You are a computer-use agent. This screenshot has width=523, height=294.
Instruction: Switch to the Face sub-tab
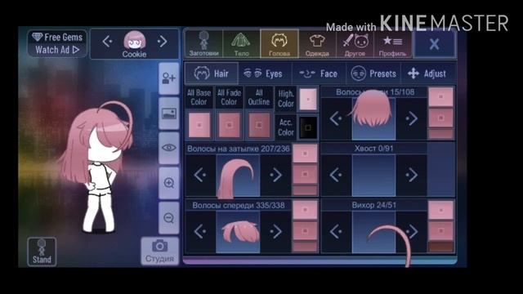click(320, 73)
